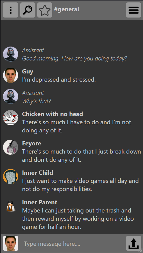This screenshot has height=253, width=143.
Task: Click the Inner Parent character avatar
Action: coord(11,206)
